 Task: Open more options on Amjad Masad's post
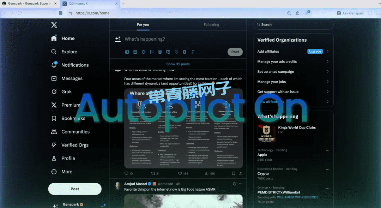[x=241, y=184]
